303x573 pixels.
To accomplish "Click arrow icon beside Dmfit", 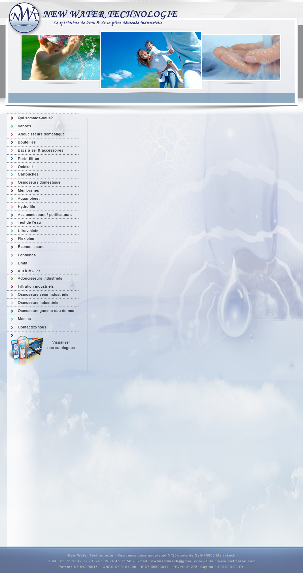I will point(12,263).
